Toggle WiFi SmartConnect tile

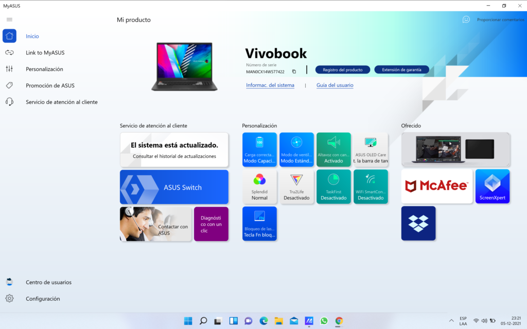371,187
